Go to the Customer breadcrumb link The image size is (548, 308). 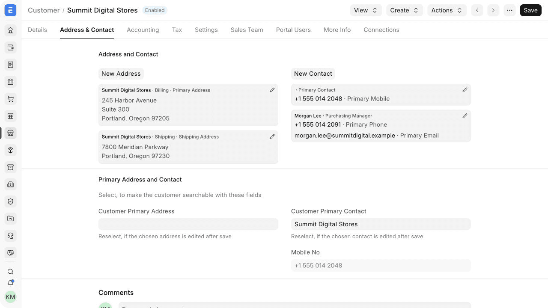[x=44, y=10]
